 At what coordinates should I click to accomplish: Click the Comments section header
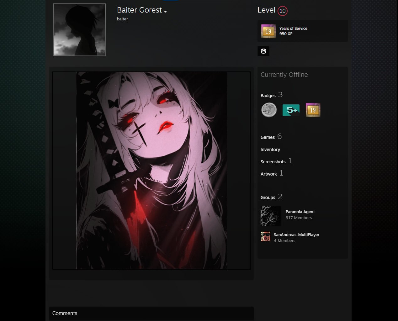coord(151,313)
